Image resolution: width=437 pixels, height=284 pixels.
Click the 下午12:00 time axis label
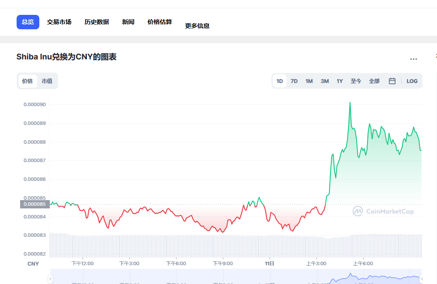point(83,263)
